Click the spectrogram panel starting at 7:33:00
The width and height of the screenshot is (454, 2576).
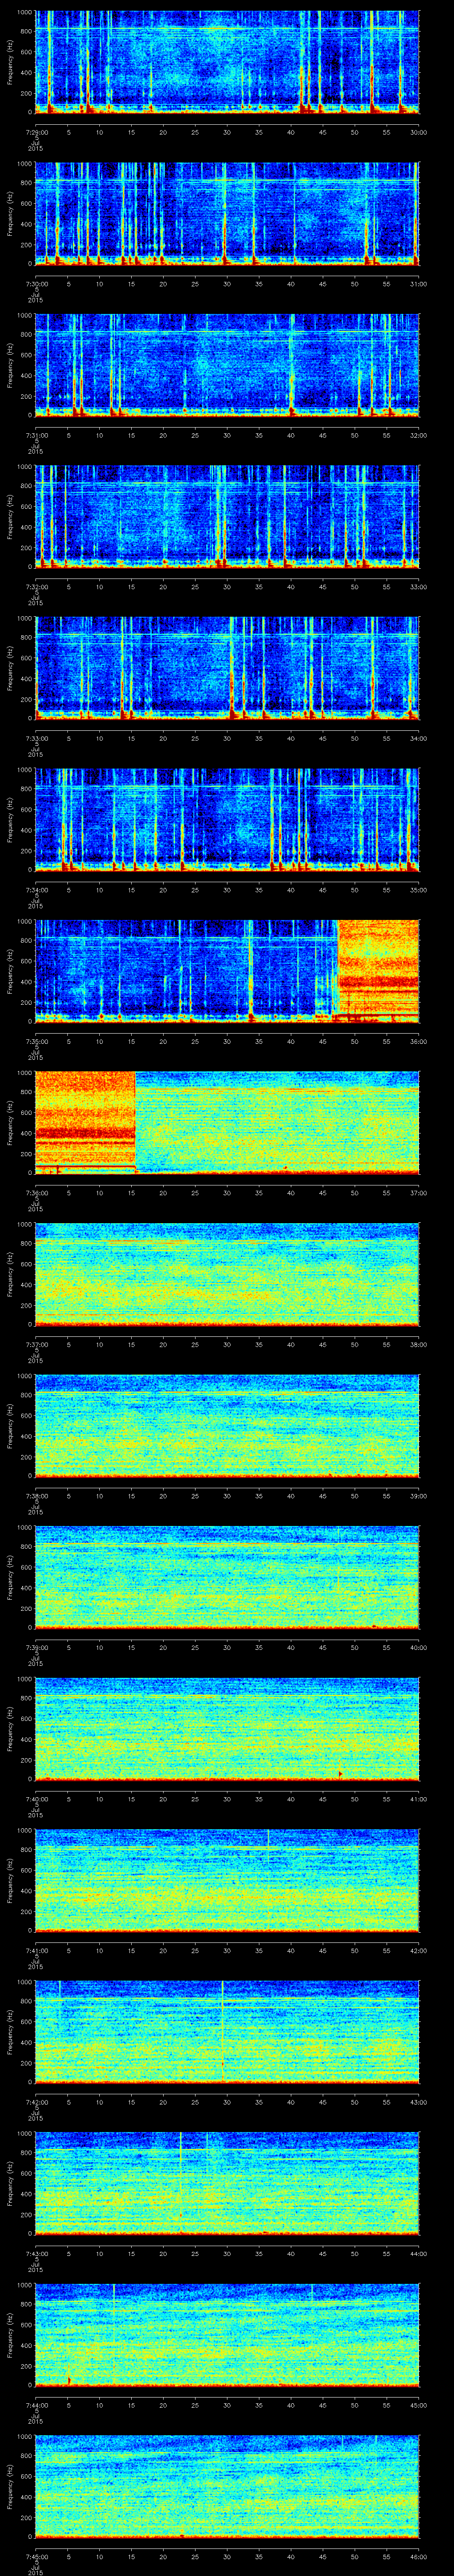pyautogui.click(x=227, y=668)
